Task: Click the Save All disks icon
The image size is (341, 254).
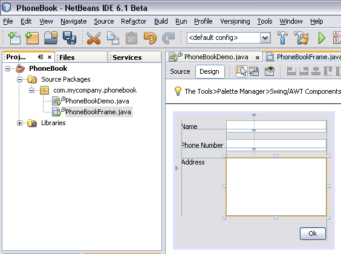Action: point(70,38)
